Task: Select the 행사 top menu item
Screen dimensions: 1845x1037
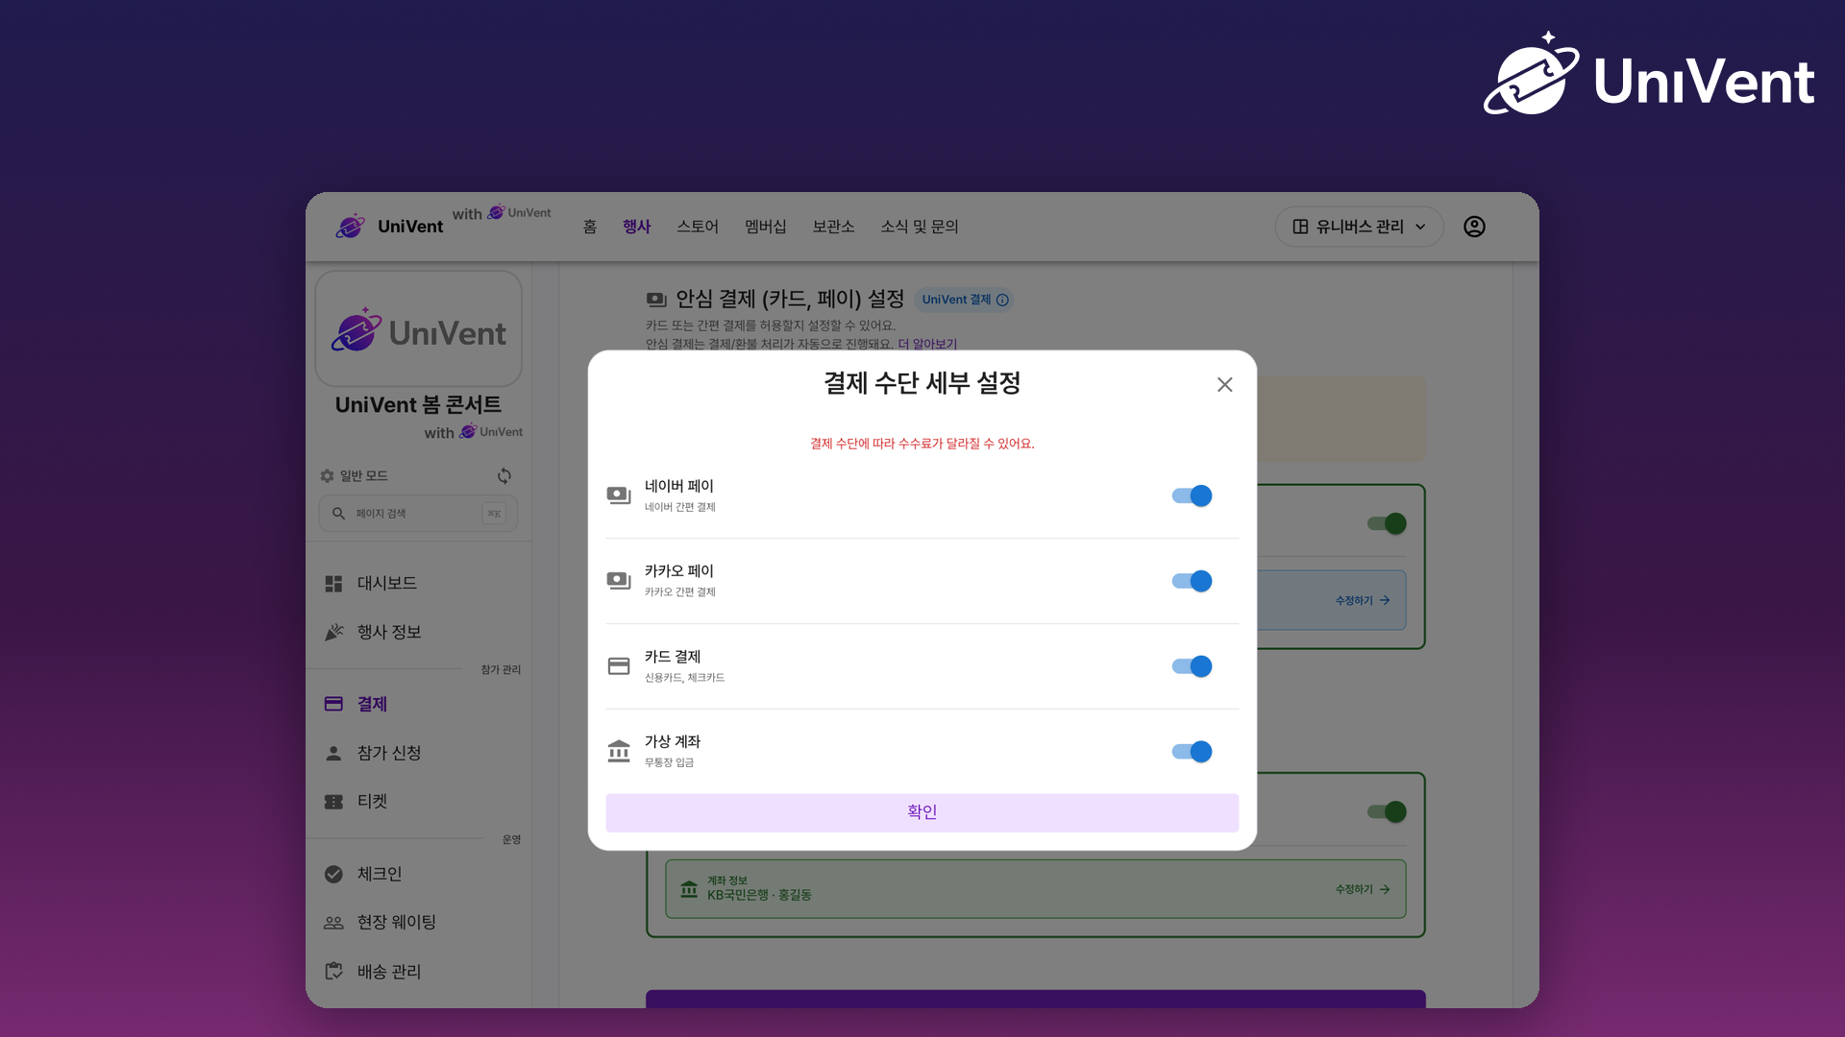Action: point(636,227)
